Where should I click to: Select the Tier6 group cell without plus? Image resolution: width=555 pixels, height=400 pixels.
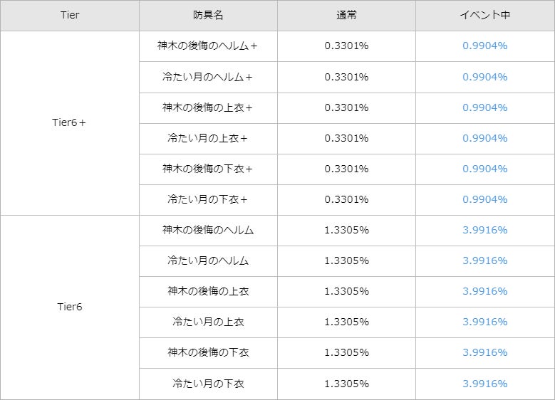[70, 307]
